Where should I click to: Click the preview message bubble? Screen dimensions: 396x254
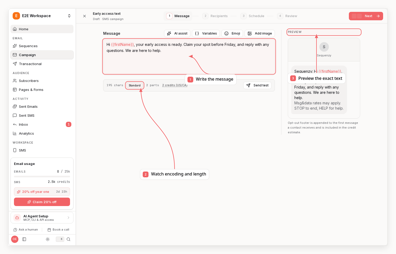coord(319,90)
